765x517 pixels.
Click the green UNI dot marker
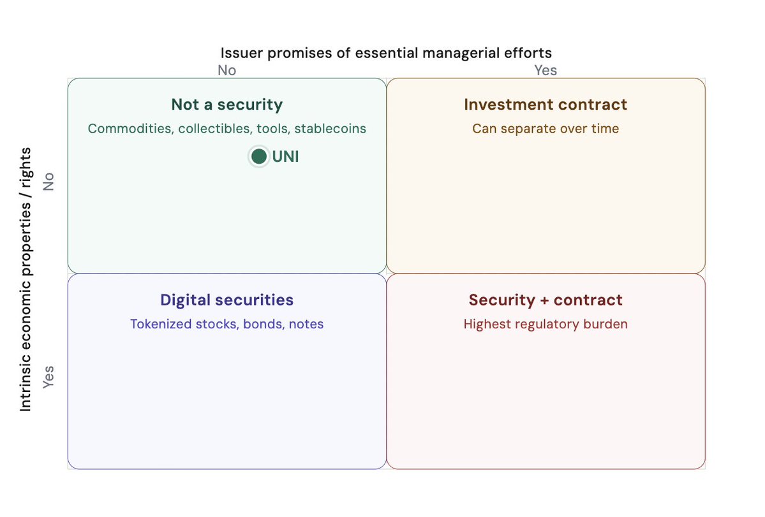point(258,156)
